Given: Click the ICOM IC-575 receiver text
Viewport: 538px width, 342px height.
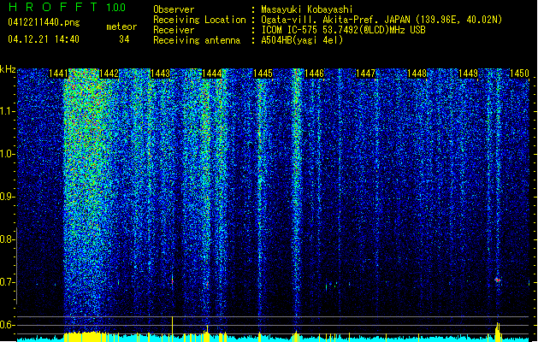Looking at the screenshot, I should (x=343, y=30).
